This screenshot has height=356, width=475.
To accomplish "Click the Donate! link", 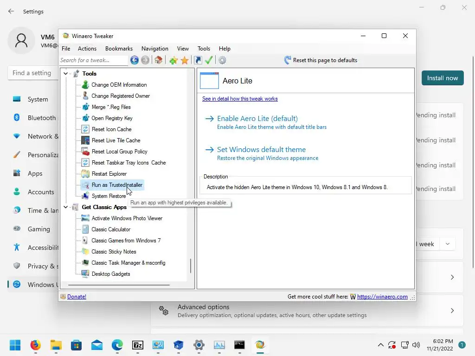I will point(77,297).
